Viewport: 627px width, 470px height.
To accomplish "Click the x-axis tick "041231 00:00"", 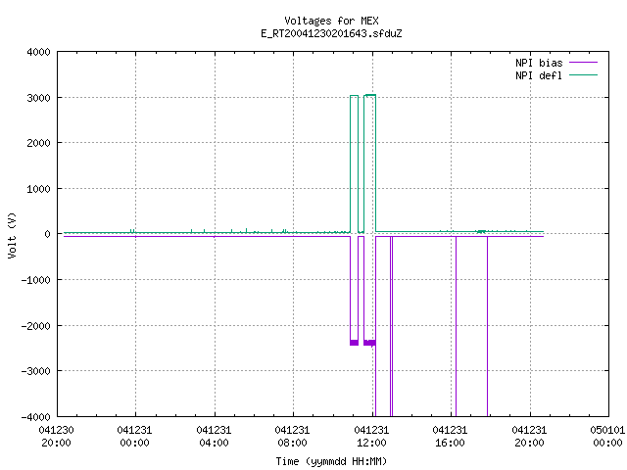I will (135, 437).
